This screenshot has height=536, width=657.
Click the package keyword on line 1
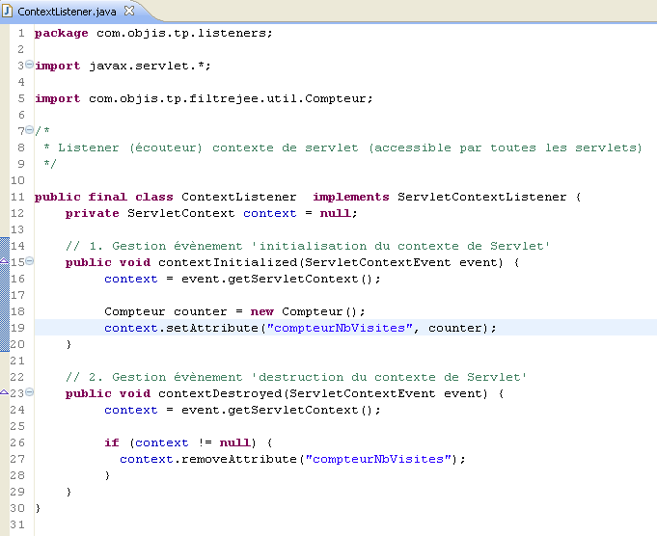[x=61, y=34]
